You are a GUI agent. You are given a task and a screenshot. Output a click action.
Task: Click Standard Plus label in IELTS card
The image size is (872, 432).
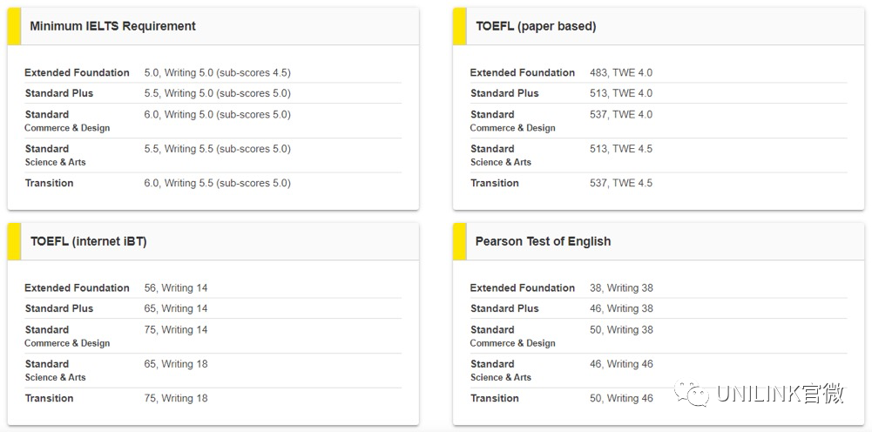click(x=59, y=93)
